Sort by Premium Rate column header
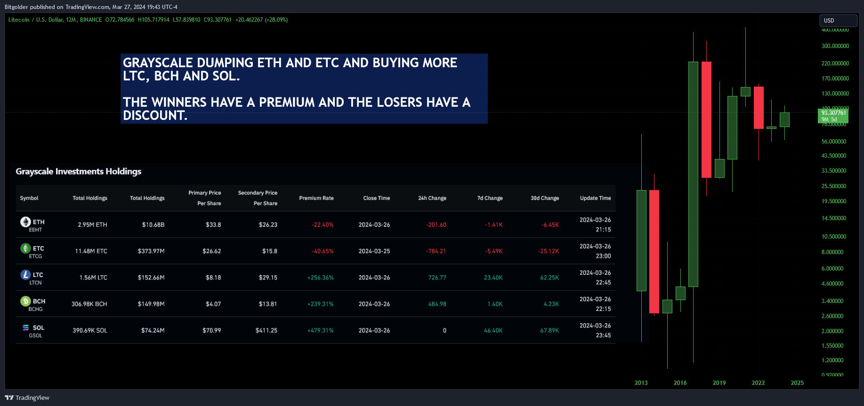Viewport: 864px width, 406px height. [316, 198]
